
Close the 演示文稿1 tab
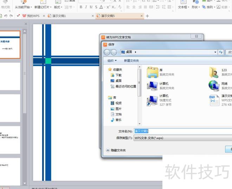click(93, 16)
